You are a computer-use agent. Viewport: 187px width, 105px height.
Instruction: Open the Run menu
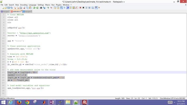(53, 5)
